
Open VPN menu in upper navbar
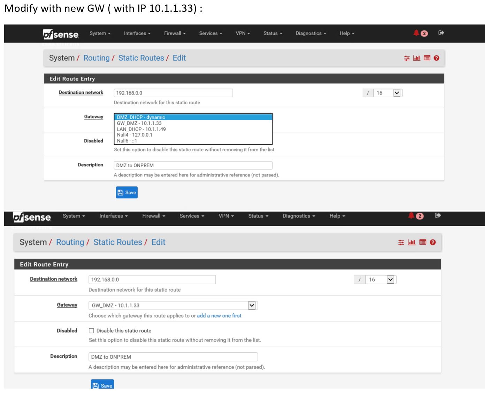(243, 33)
